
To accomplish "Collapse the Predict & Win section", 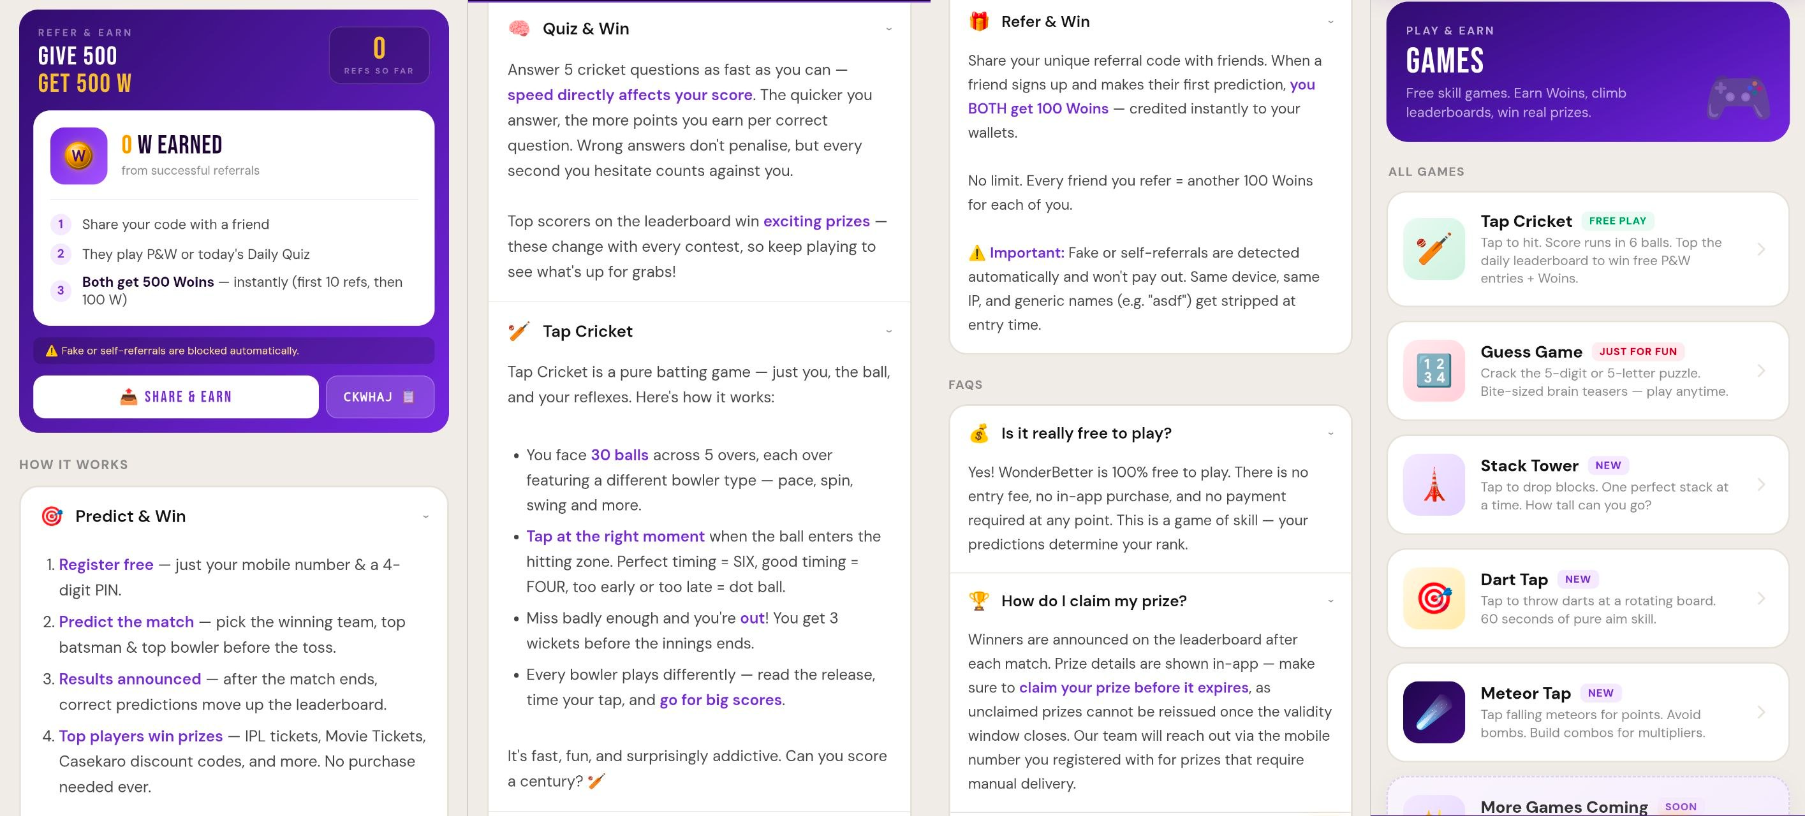I will click(x=425, y=517).
